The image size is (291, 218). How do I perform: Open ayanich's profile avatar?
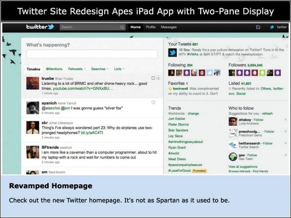tap(33, 108)
